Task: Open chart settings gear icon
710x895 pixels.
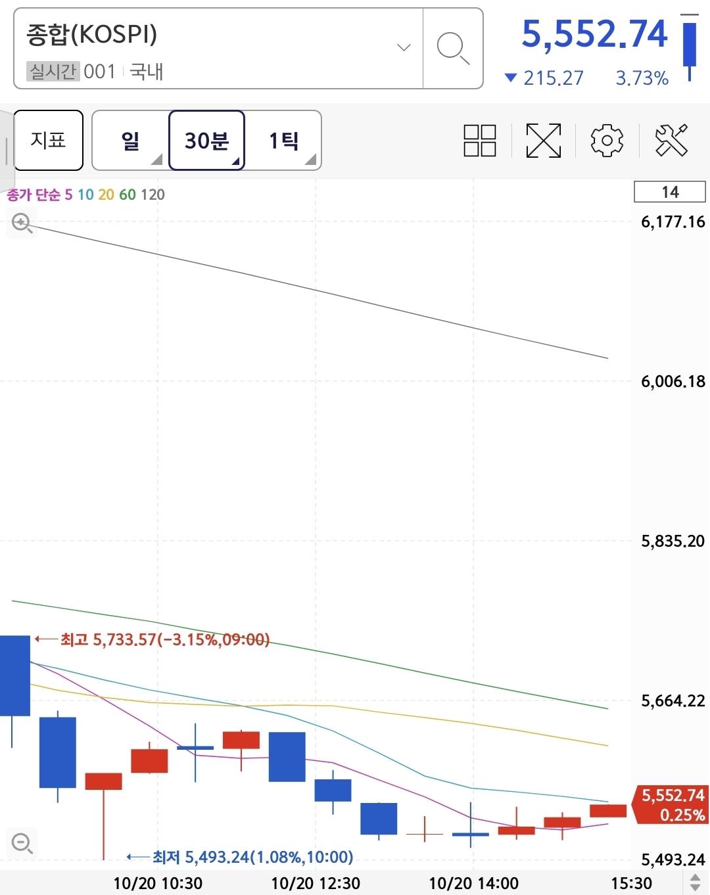Action: point(607,140)
